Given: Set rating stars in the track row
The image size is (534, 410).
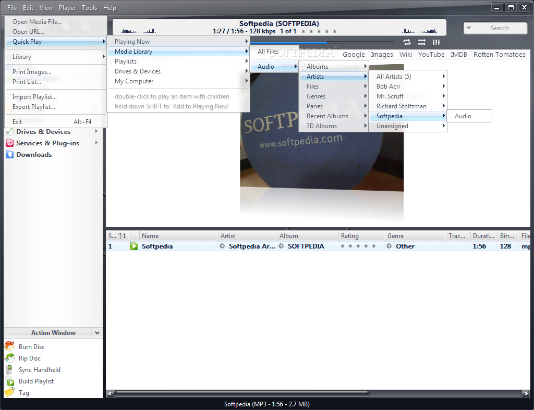Looking at the screenshot, I should pos(358,246).
